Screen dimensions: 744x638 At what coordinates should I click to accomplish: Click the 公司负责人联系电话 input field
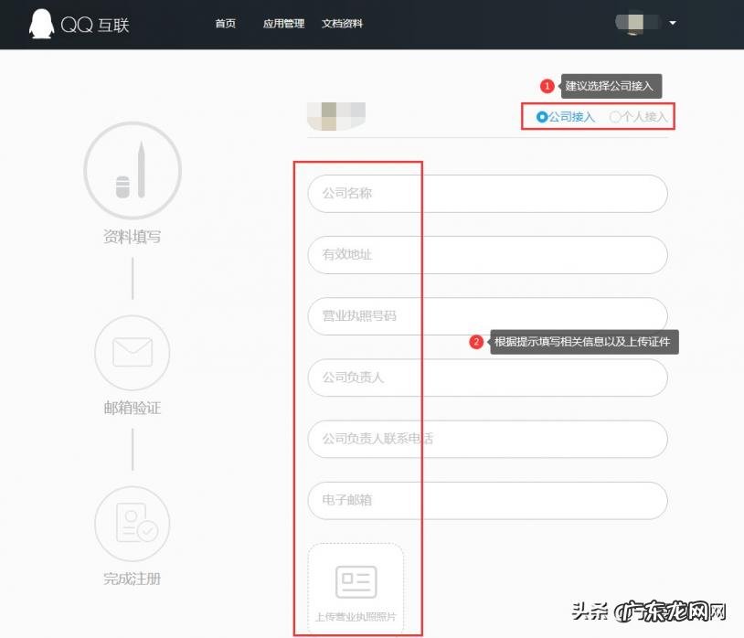(x=485, y=439)
